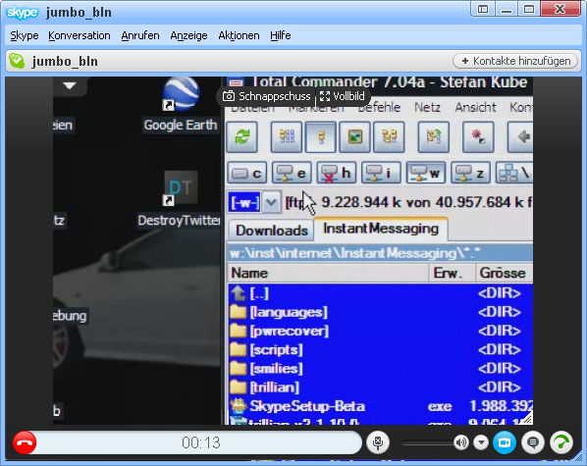The width and height of the screenshot is (587, 466).
Task: Click the green status icon beside jumbo_bln
Action: coord(17,61)
